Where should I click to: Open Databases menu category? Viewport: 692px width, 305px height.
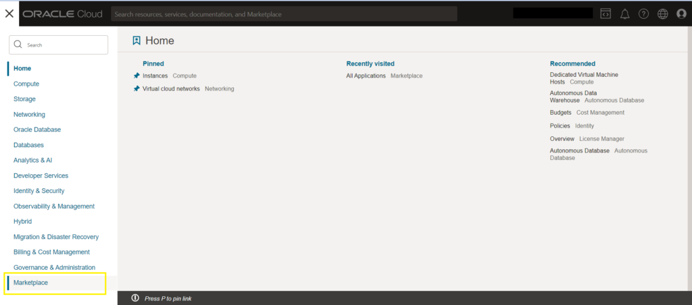(28, 145)
